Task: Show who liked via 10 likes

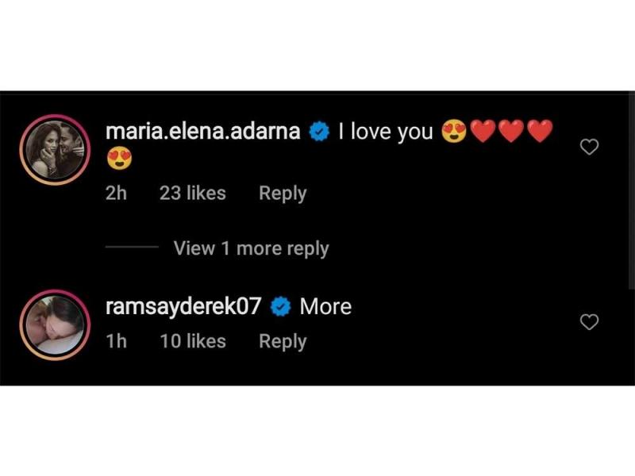Action: pos(193,341)
